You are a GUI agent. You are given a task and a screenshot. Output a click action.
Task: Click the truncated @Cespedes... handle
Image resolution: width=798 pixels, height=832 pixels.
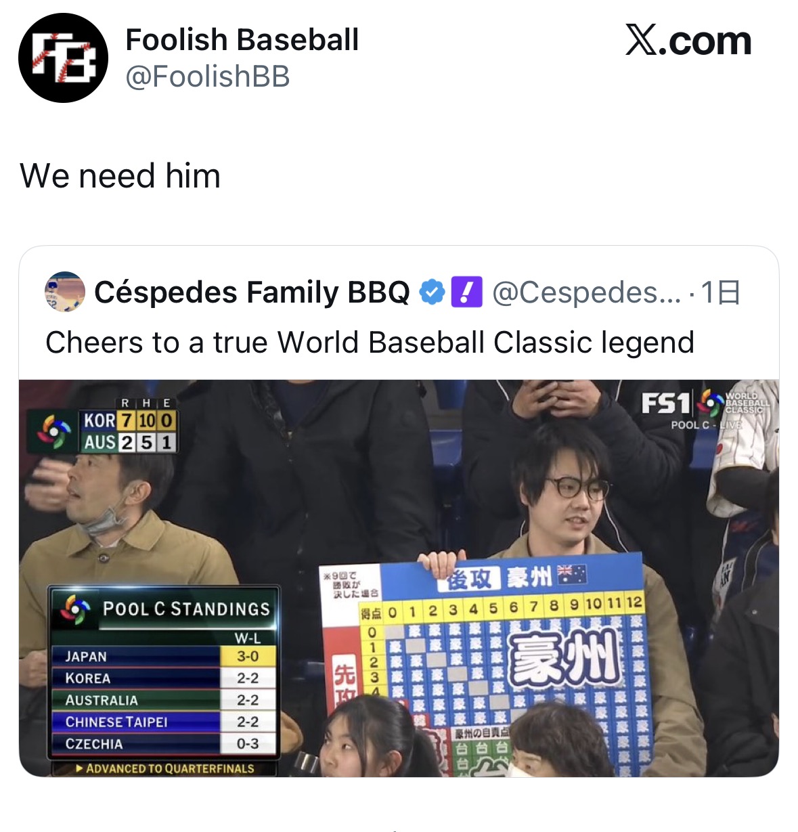click(586, 292)
